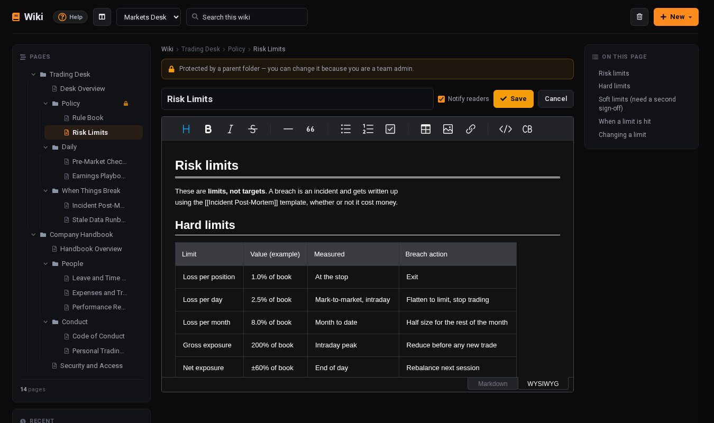Image resolution: width=714 pixels, height=423 pixels.
Task: Open the Markets Desk workspace dropdown
Action: pyautogui.click(x=149, y=17)
